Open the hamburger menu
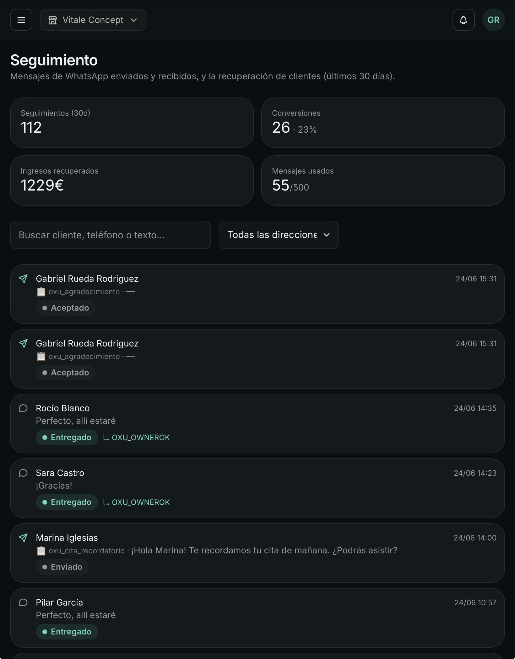The width and height of the screenshot is (515, 659). point(21,20)
